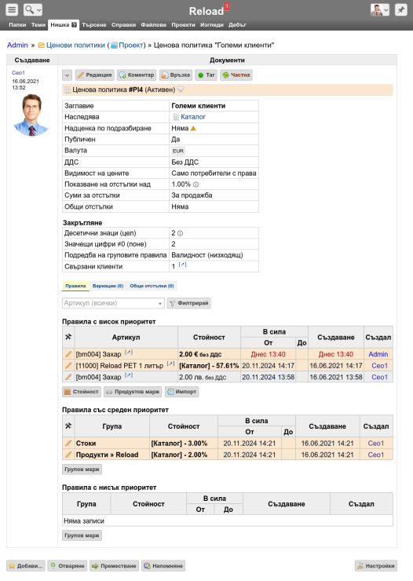The width and height of the screenshot is (413, 581).
Task: Click Групов марж under low priority rules
Action: click(x=82, y=535)
